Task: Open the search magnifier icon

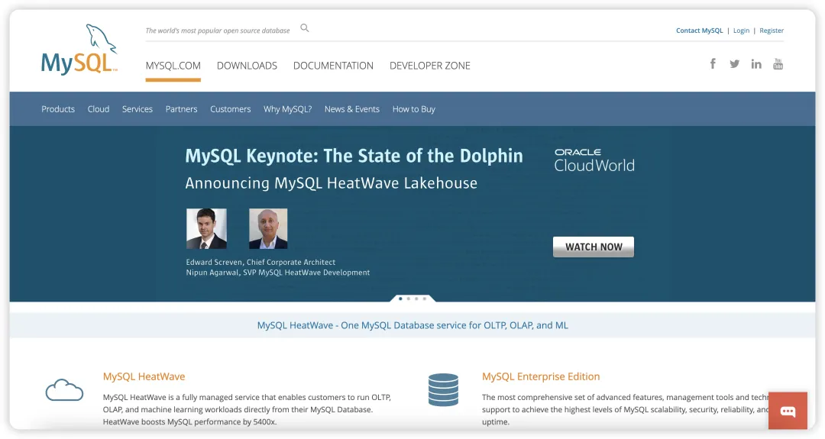Action: click(305, 27)
